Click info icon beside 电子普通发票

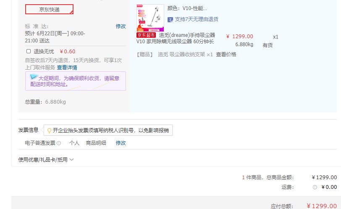point(59,143)
